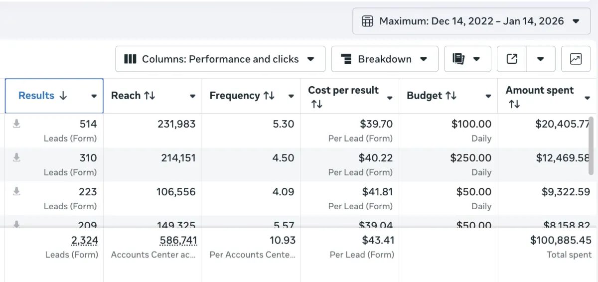Click the export share icon
This screenshot has height=282, width=598.
tap(512, 59)
